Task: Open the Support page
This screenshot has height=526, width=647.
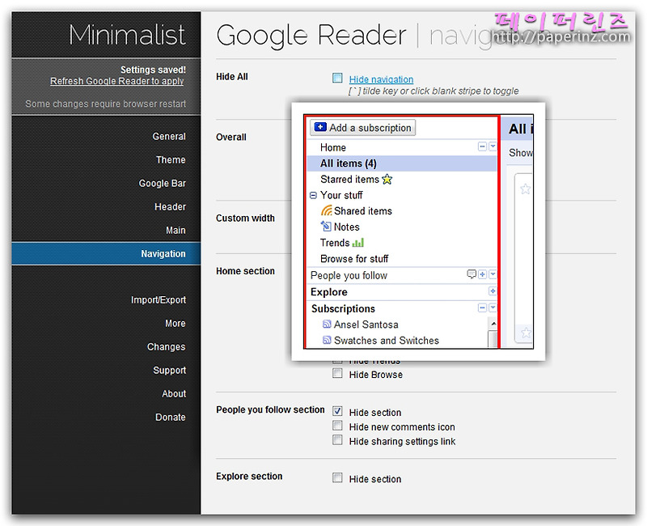Action: [169, 371]
